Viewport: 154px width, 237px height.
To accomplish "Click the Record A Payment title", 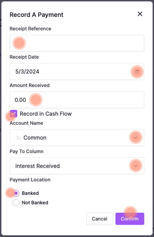I will pos(37,15).
